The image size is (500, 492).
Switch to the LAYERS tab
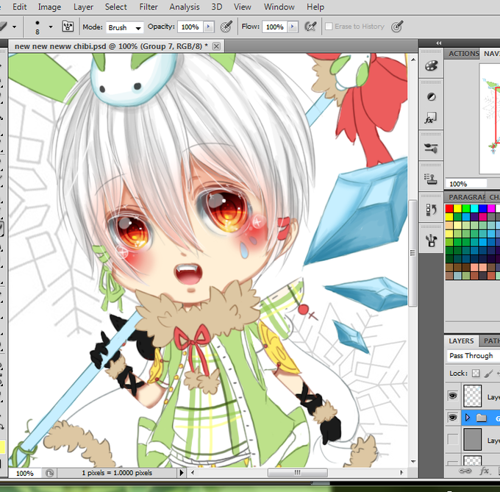click(461, 341)
